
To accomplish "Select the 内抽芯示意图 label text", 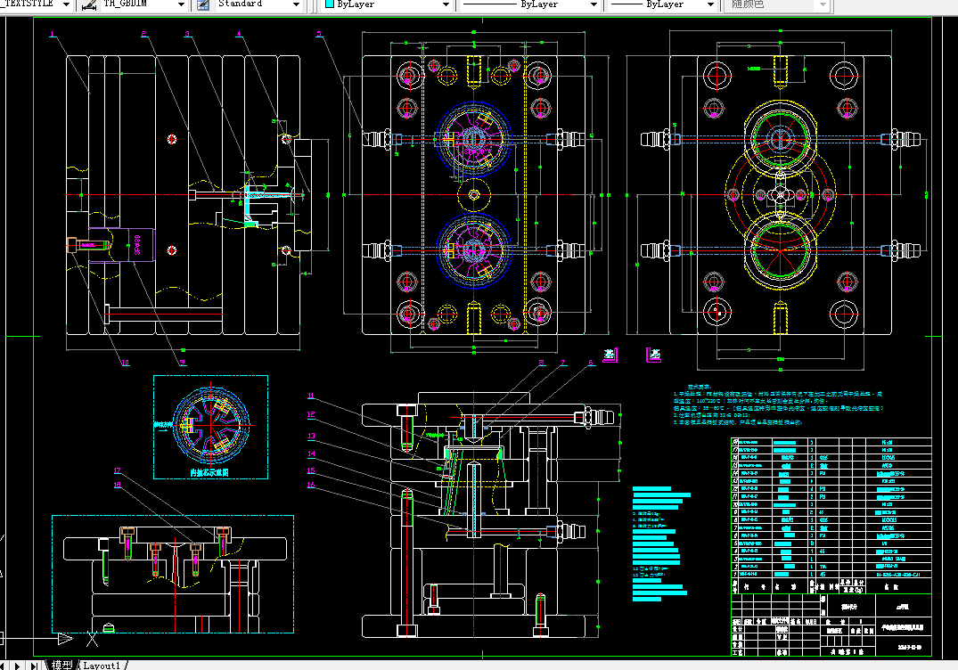I will 209,472.
